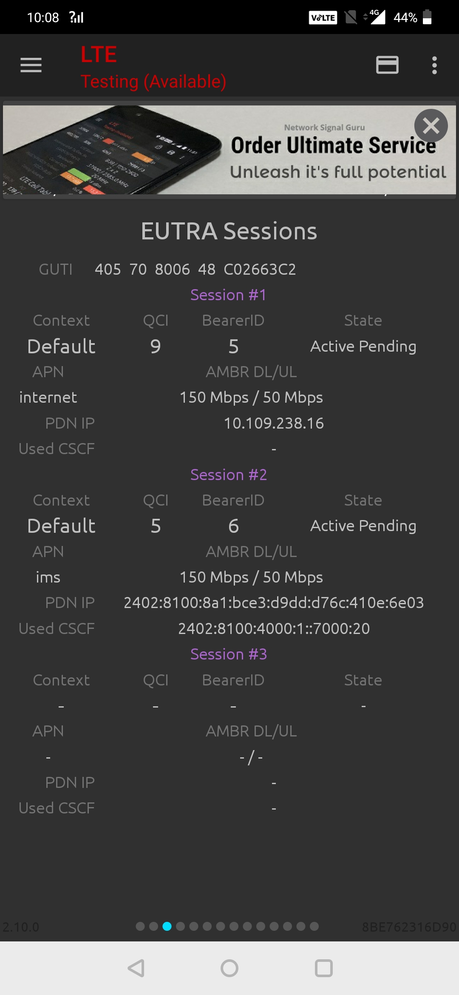The image size is (459, 995).
Task: Select the first page indicator dot
Action: click(140, 926)
